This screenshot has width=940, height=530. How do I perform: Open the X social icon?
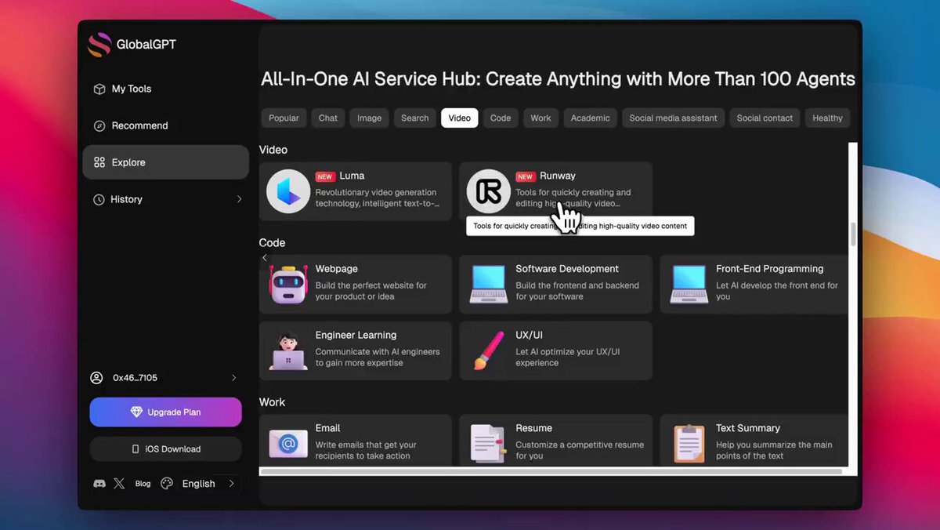tap(119, 484)
